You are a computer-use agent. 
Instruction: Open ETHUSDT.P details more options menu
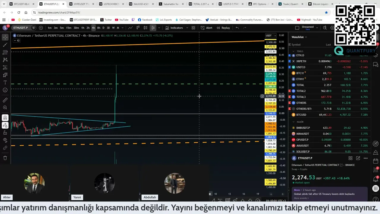366,158
